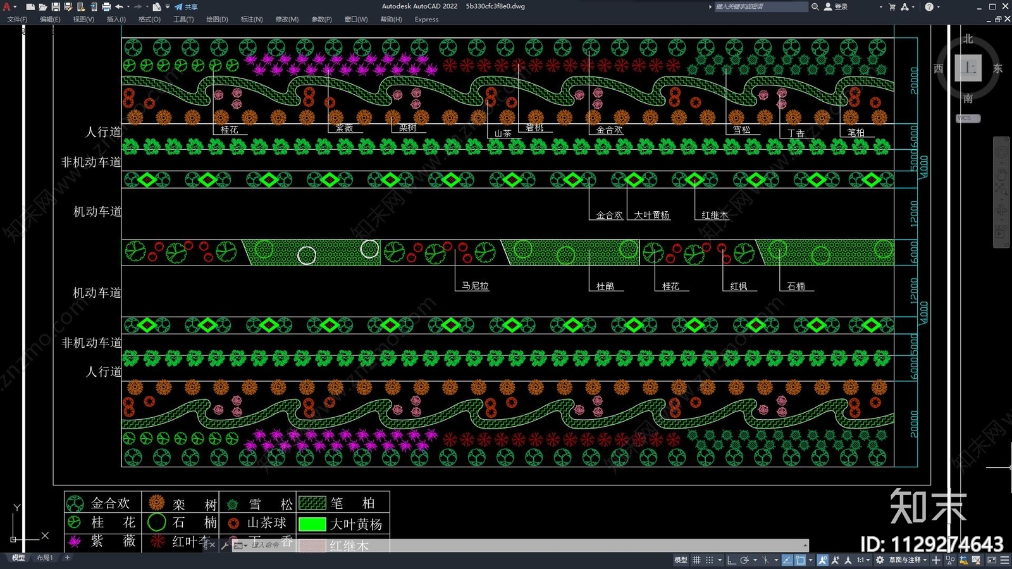The height and width of the screenshot is (569, 1012).
Task: Switch to the 布局1 layout tab
Action: click(x=44, y=558)
